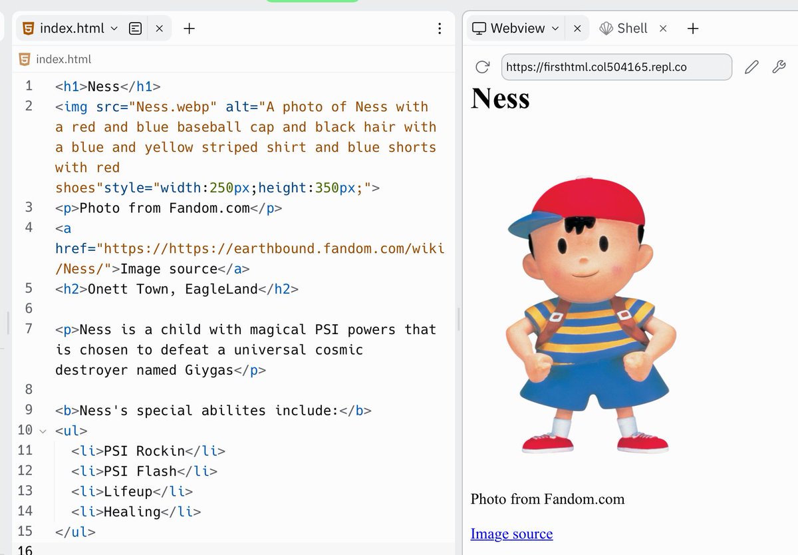
Task: Click the Ness character image in preview
Action: (591, 315)
